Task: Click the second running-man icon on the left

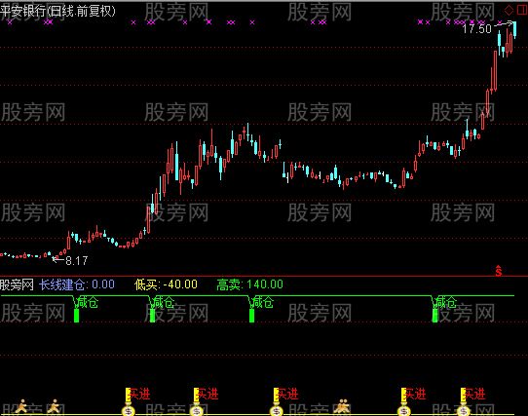Action: (x=54, y=406)
